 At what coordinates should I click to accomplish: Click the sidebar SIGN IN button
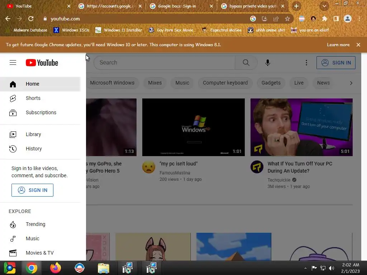pos(32,190)
